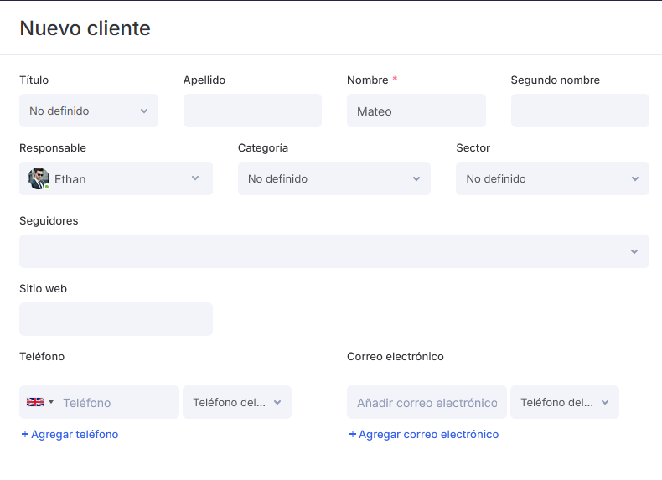Click the Nombre label
Screen dimensions: 662x480
368,80
